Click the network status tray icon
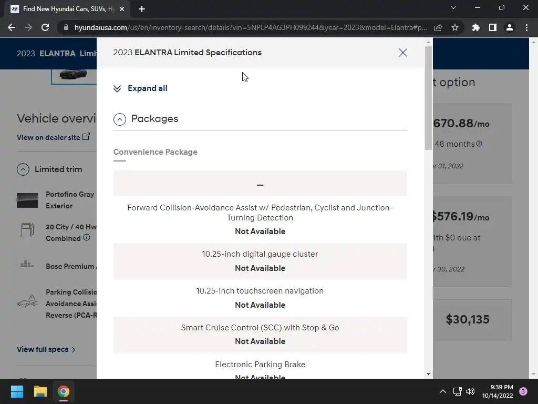This screenshot has height=404, width=538. point(458,391)
